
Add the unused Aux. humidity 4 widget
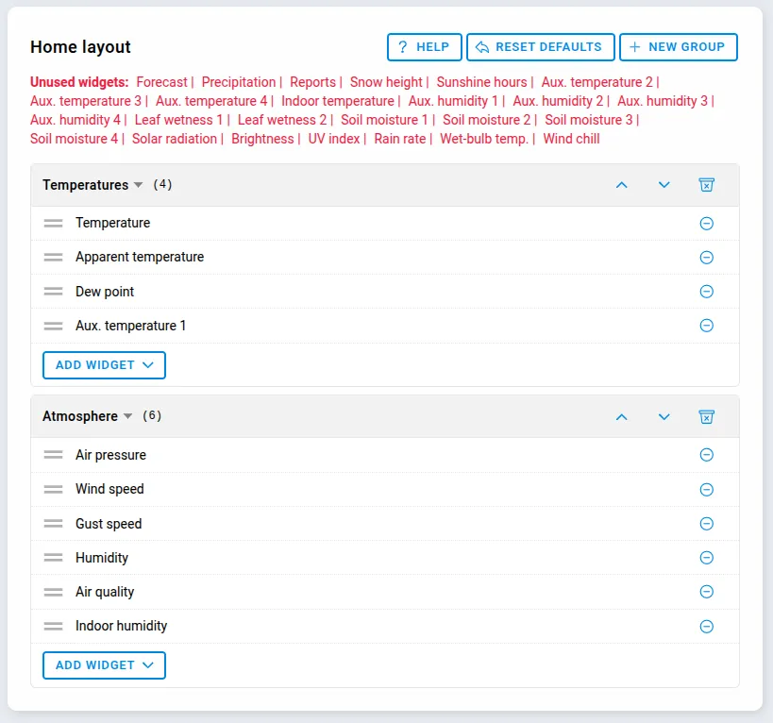[x=76, y=120]
